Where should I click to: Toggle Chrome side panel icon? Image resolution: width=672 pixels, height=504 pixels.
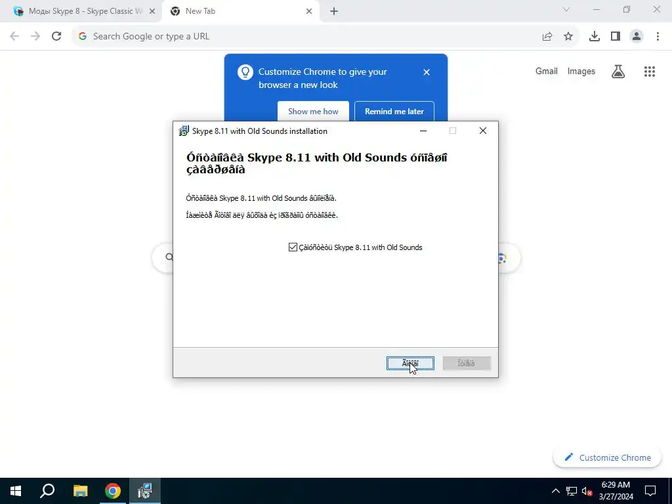pos(616,37)
